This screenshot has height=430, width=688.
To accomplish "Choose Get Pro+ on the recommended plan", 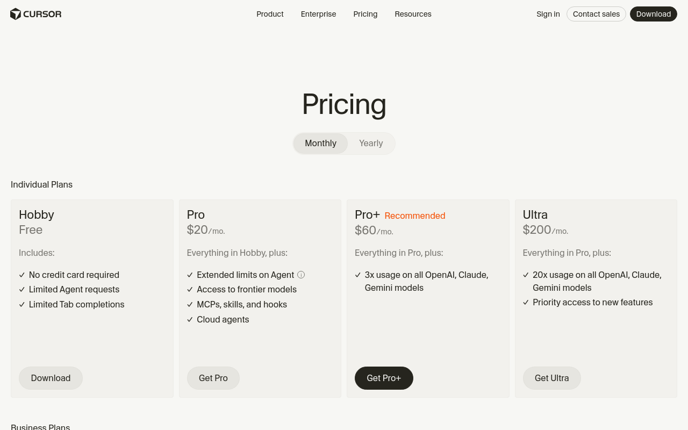I will [384, 378].
